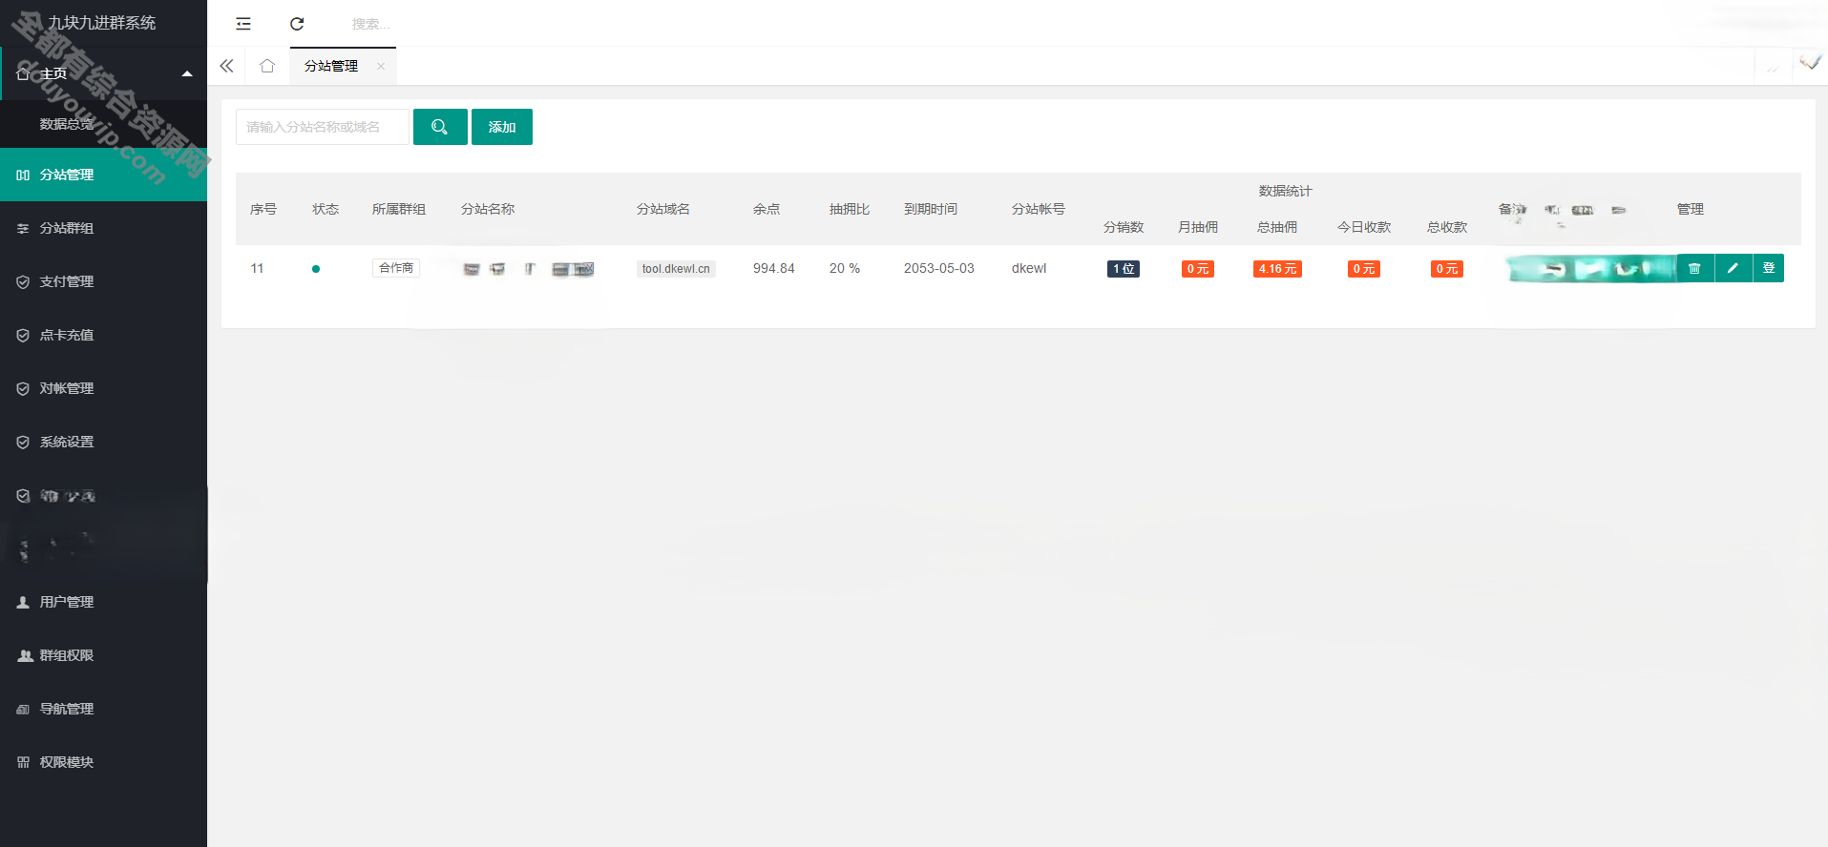The image size is (1828, 847).
Task: Click 分站群组 sidebar icon
Action: (23, 228)
